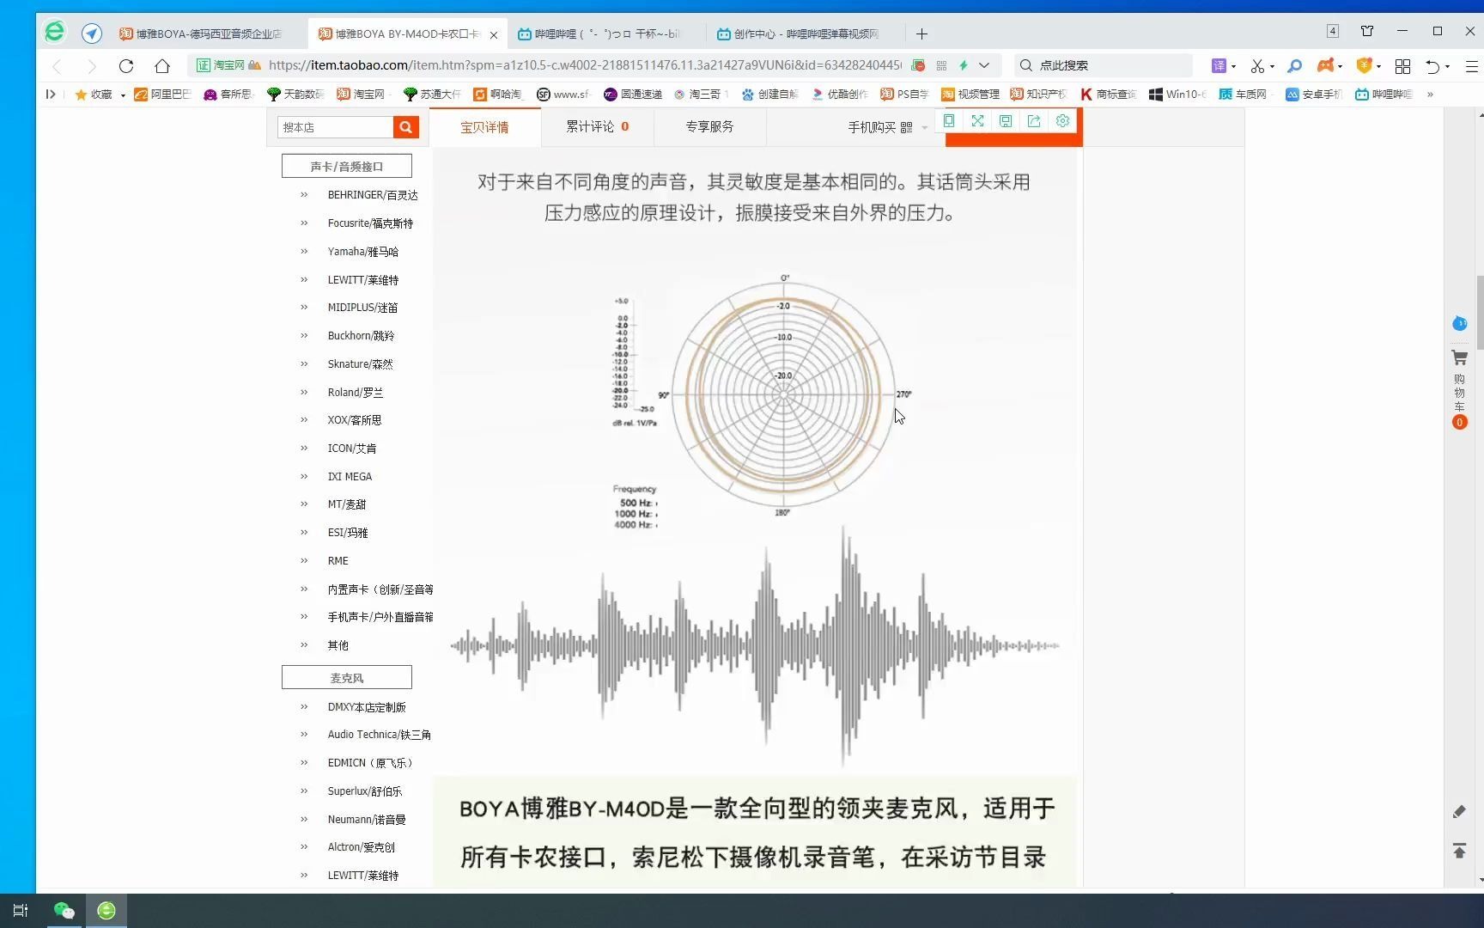Open the 阿里巴巴 bookmark
This screenshot has width=1484, height=928.
click(x=162, y=95)
